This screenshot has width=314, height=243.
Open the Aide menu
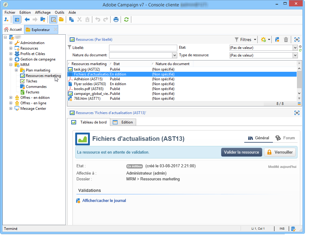click(x=72, y=12)
